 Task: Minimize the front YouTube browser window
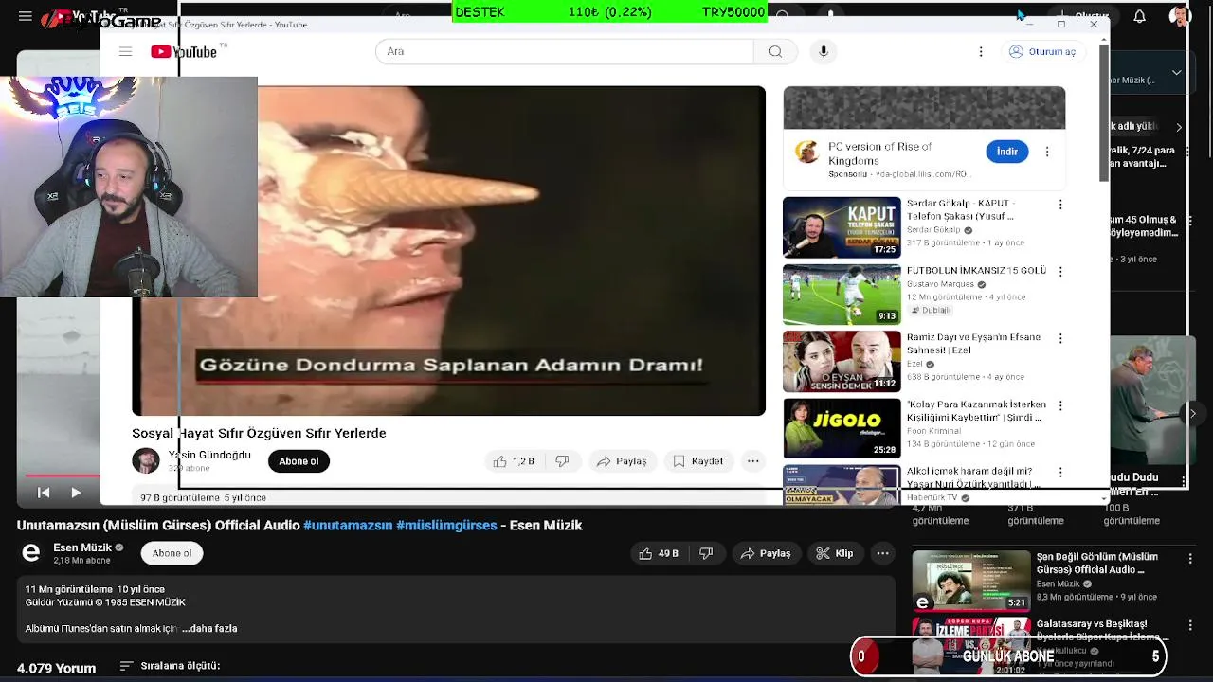coord(1029,25)
